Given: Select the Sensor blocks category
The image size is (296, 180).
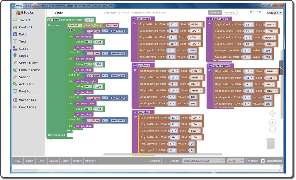Looking at the screenshot, I should (x=23, y=77).
